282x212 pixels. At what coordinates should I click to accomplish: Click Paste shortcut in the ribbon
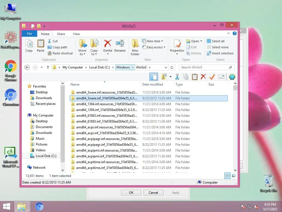[x=60, y=53]
